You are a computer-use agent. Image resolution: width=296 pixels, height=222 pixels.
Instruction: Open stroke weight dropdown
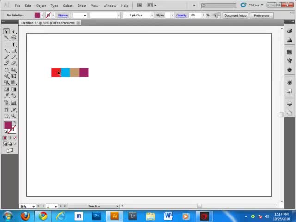click(85, 15)
